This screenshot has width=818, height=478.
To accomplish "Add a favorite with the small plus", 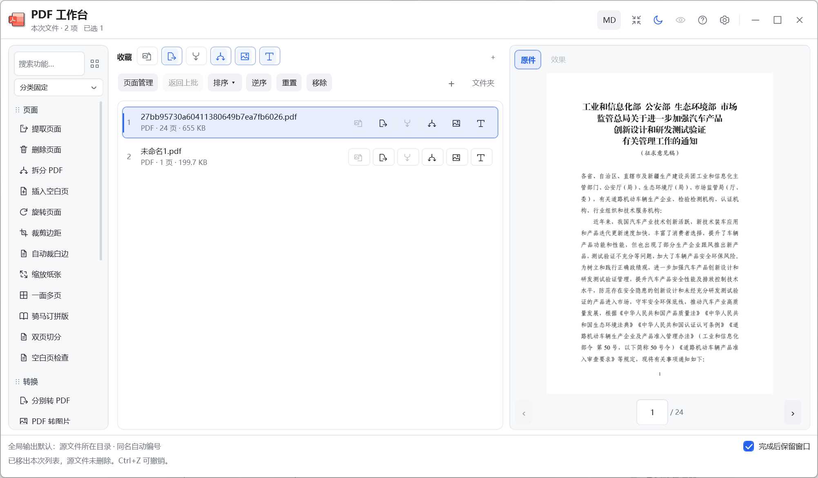I will pos(493,58).
